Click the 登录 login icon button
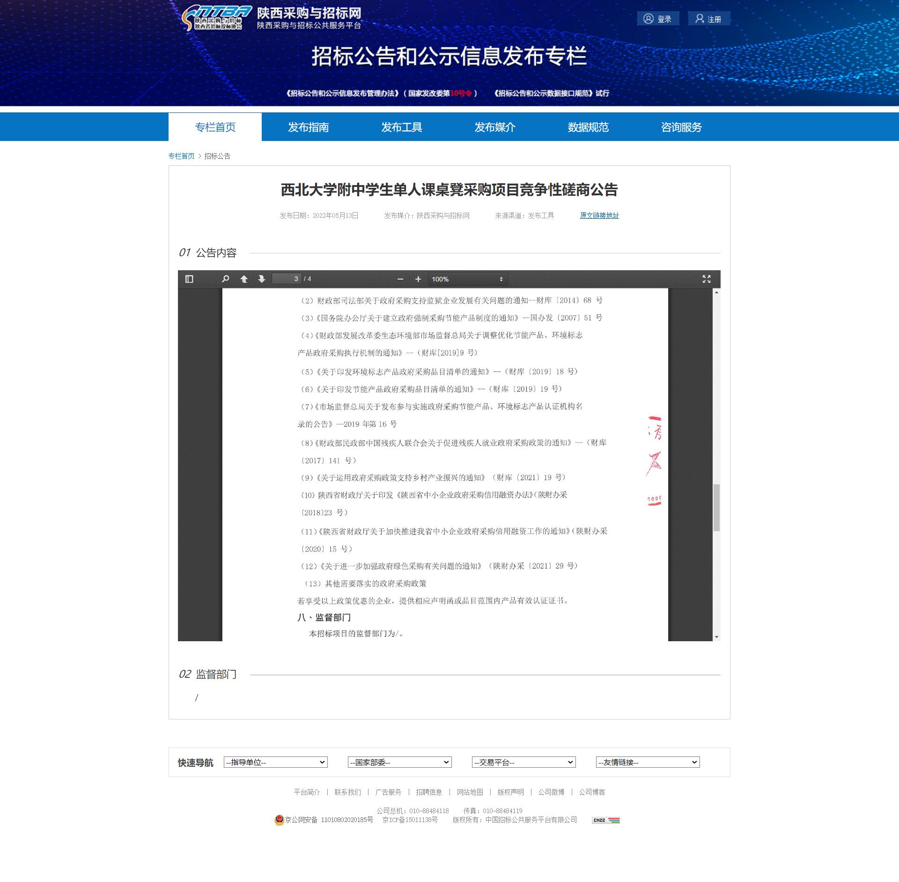Viewport: 899px width, 882px height. click(x=658, y=19)
